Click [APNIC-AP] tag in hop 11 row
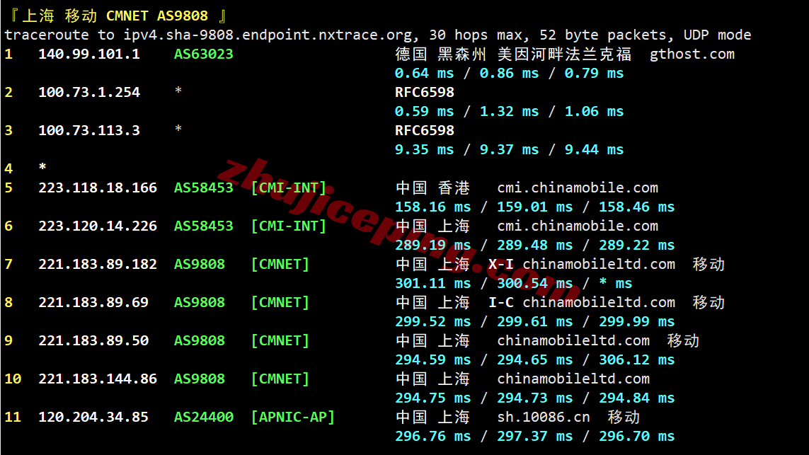809x455 pixels. click(x=293, y=417)
